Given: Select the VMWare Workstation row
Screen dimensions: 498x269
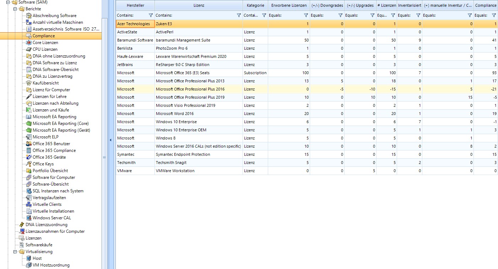Looking at the screenshot, I should click(307, 171).
